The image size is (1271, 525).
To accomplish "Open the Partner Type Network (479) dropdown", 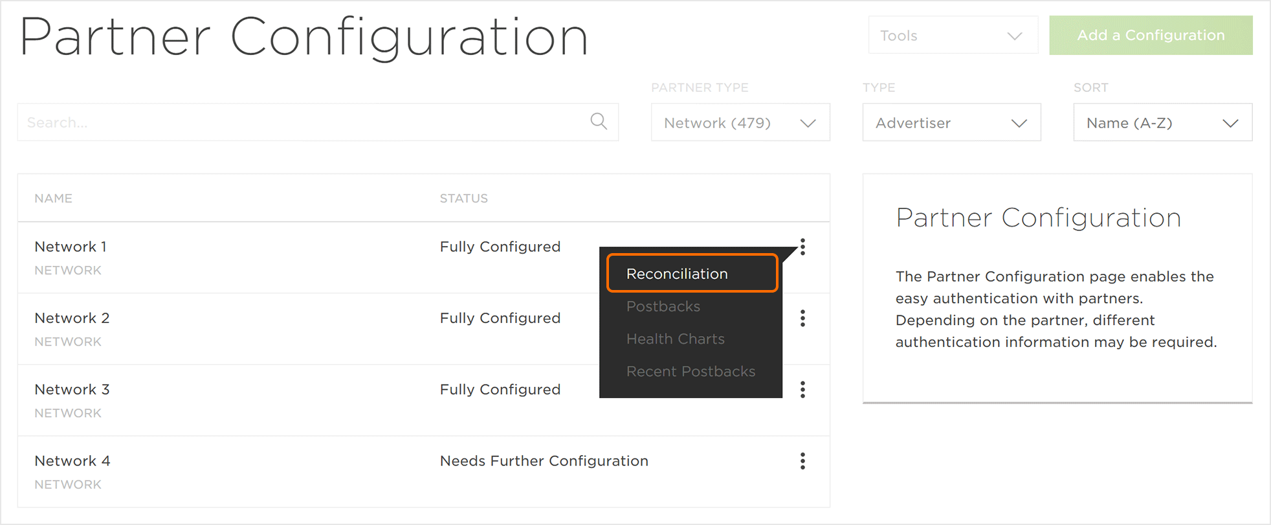I will pyautogui.click(x=740, y=122).
